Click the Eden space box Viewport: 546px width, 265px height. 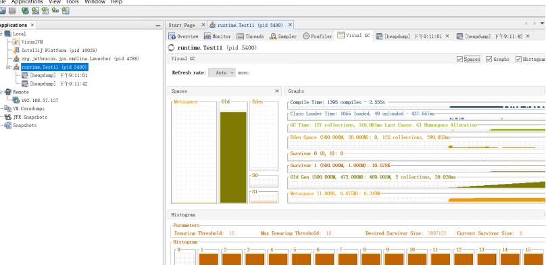click(x=264, y=137)
